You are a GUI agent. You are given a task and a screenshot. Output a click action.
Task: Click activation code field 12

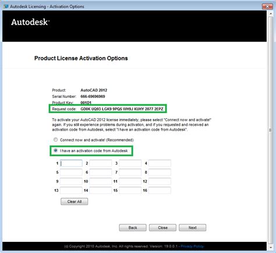click(x=160, y=181)
